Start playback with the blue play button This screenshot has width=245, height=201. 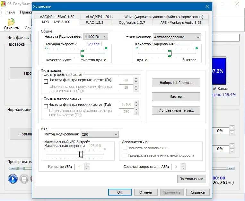click(x=13, y=179)
